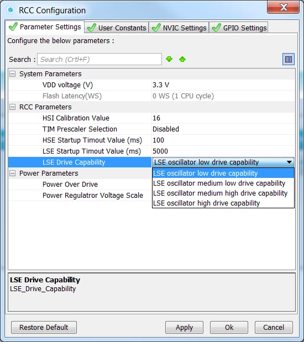Click the Power Parameters group label
This screenshot has width=304, height=342.
pos(49,173)
